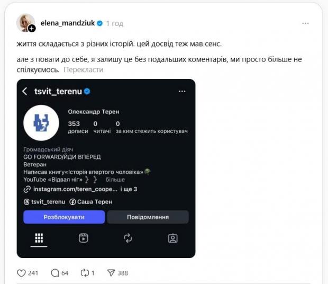Click the tsvit_terenu profile picture
This screenshot has height=284, width=328.
tap(41, 123)
